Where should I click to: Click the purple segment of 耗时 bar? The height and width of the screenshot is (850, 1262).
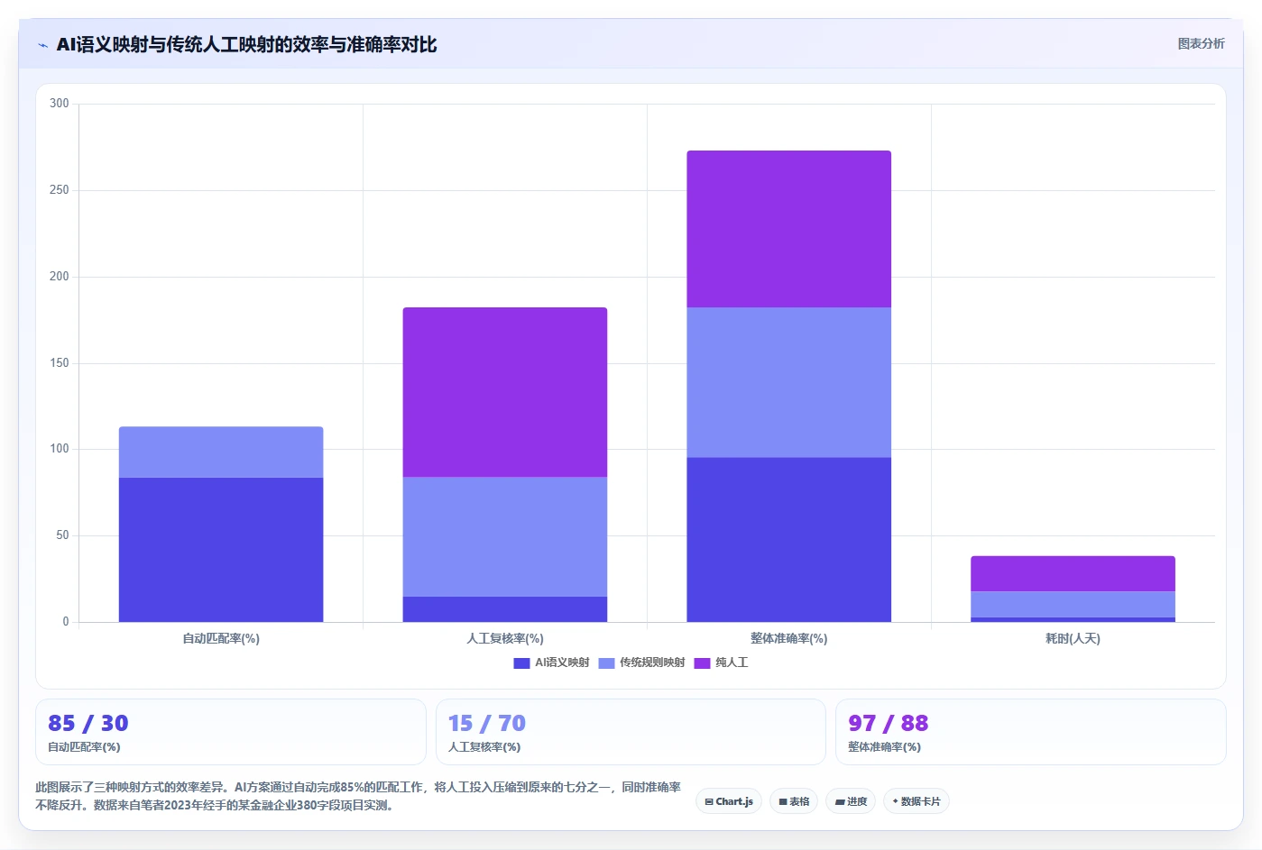coord(1073,574)
